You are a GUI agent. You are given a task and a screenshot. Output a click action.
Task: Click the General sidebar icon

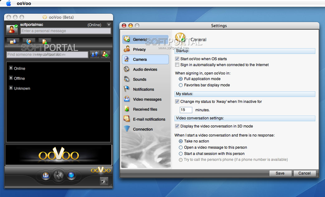pyautogui.click(x=127, y=39)
